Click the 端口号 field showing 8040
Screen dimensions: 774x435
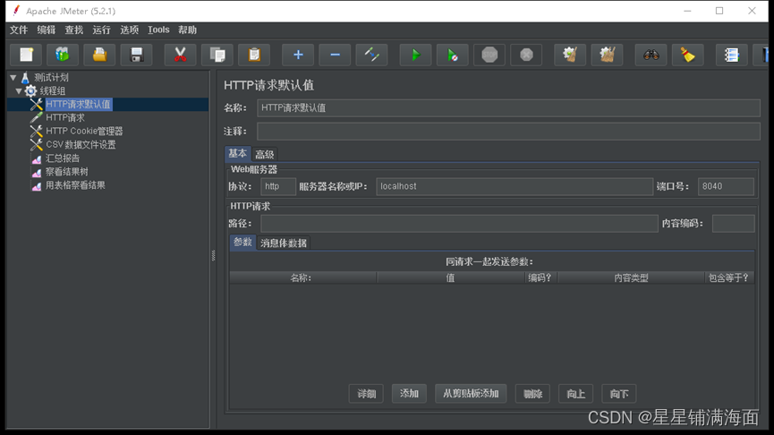click(726, 187)
